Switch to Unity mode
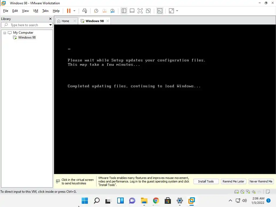Screen dimensions: 276x207 [x=149, y=11]
